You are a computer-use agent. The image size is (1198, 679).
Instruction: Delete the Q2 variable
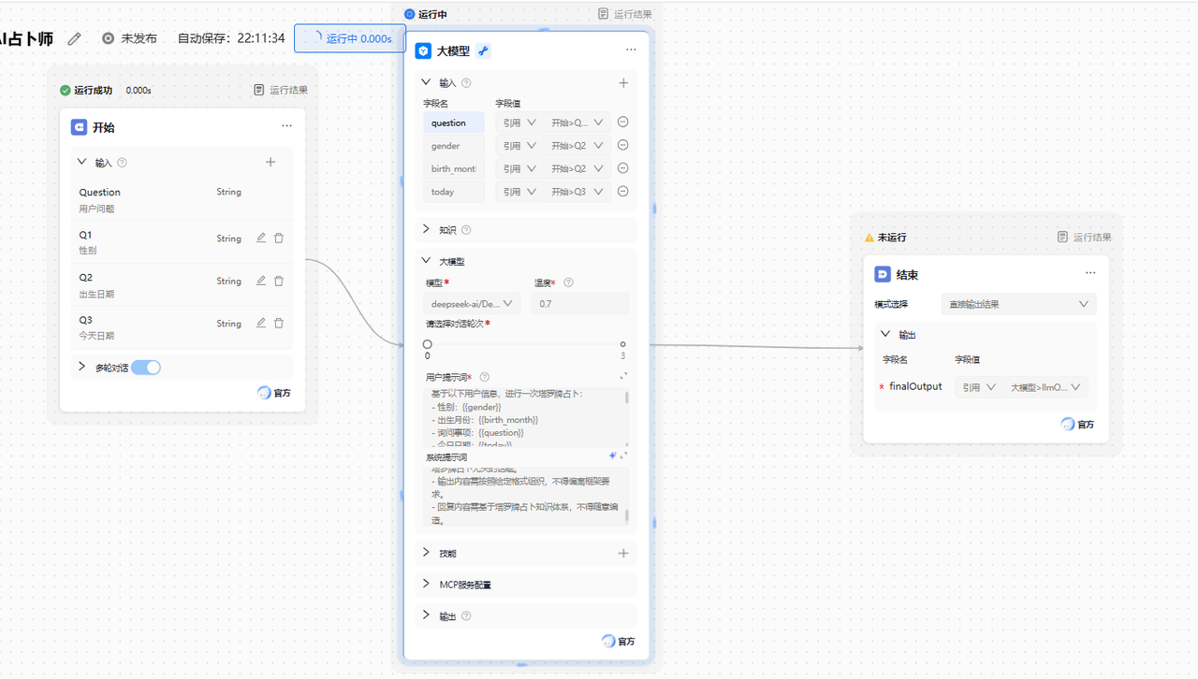[279, 281]
